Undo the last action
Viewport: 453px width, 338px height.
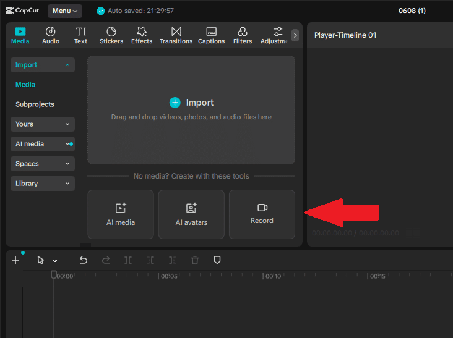coord(83,260)
